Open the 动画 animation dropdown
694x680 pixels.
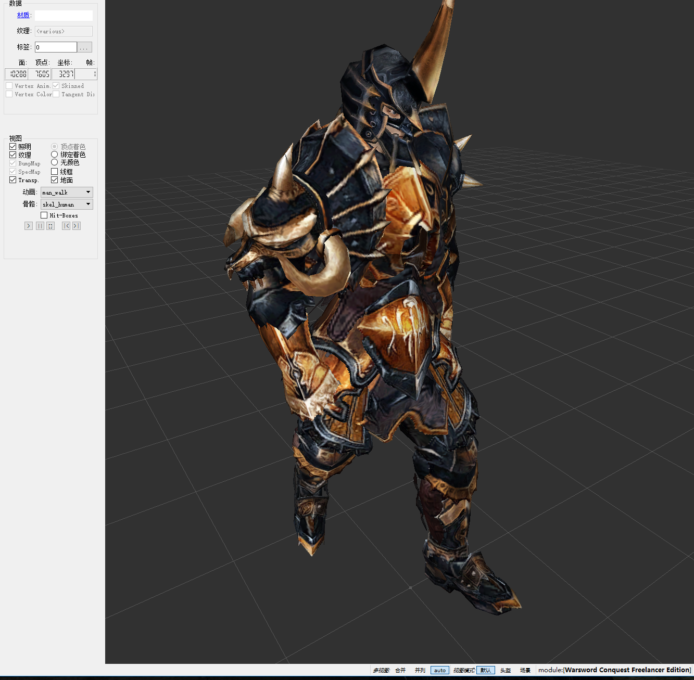(67, 193)
